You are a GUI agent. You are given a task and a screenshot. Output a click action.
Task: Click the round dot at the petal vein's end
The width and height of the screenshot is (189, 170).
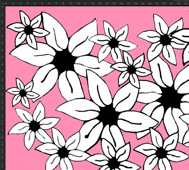click(x=86, y=137)
